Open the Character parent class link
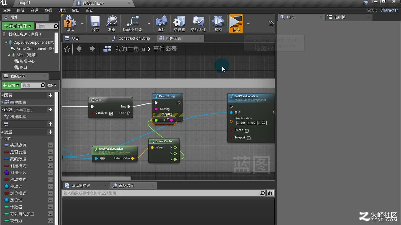 pyautogui.click(x=389, y=10)
